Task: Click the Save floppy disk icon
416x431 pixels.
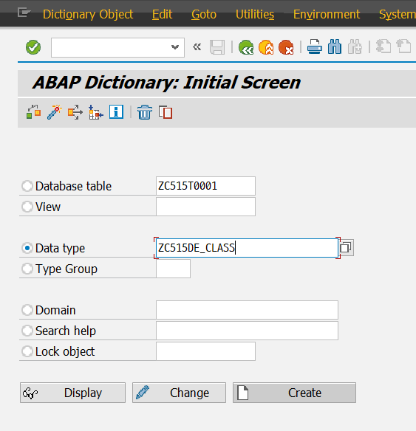Action: pyautogui.click(x=217, y=47)
